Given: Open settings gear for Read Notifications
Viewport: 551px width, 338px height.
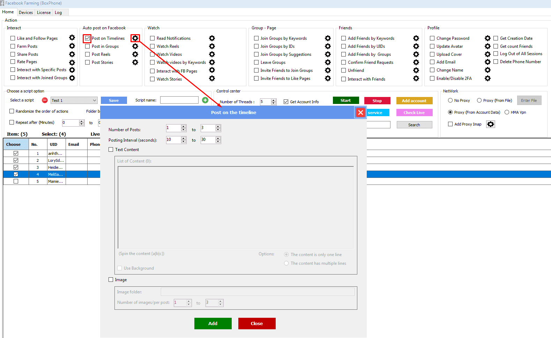Looking at the screenshot, I should 212,38.
